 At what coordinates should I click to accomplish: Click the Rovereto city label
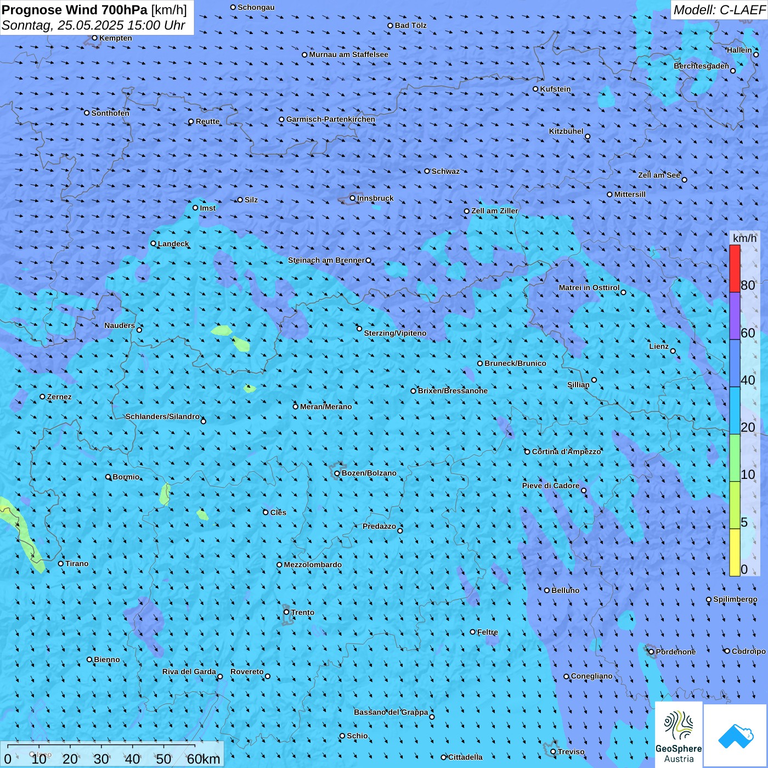247,671
